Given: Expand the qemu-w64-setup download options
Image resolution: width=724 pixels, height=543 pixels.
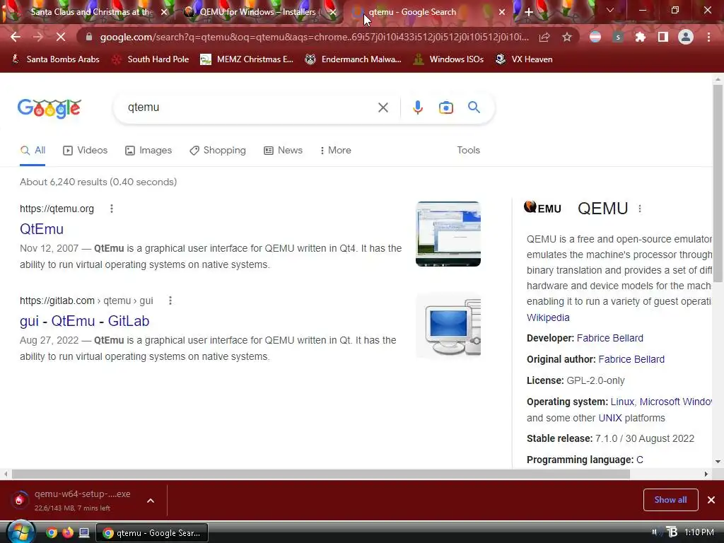Looking at the screenshot, I should click(x=151, y=501).
